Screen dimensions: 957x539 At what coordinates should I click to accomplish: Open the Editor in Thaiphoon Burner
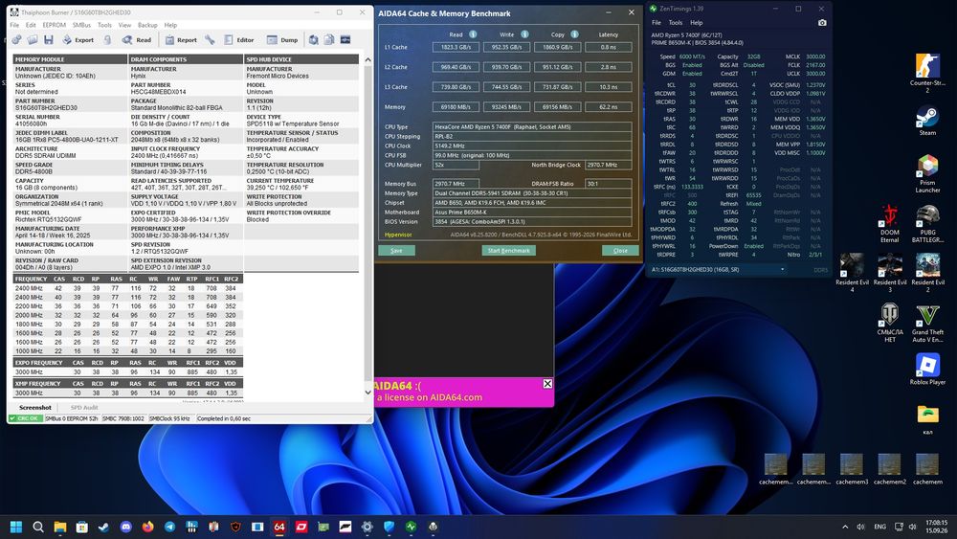pyautogui.click(x=238, y=39)
